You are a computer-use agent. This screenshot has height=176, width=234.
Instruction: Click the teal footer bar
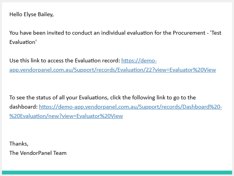(117, 173)
